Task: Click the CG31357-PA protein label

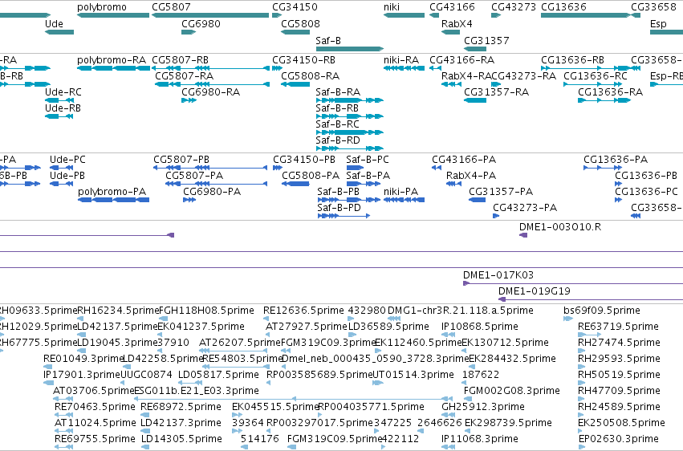Action: (x=501, y=192)
